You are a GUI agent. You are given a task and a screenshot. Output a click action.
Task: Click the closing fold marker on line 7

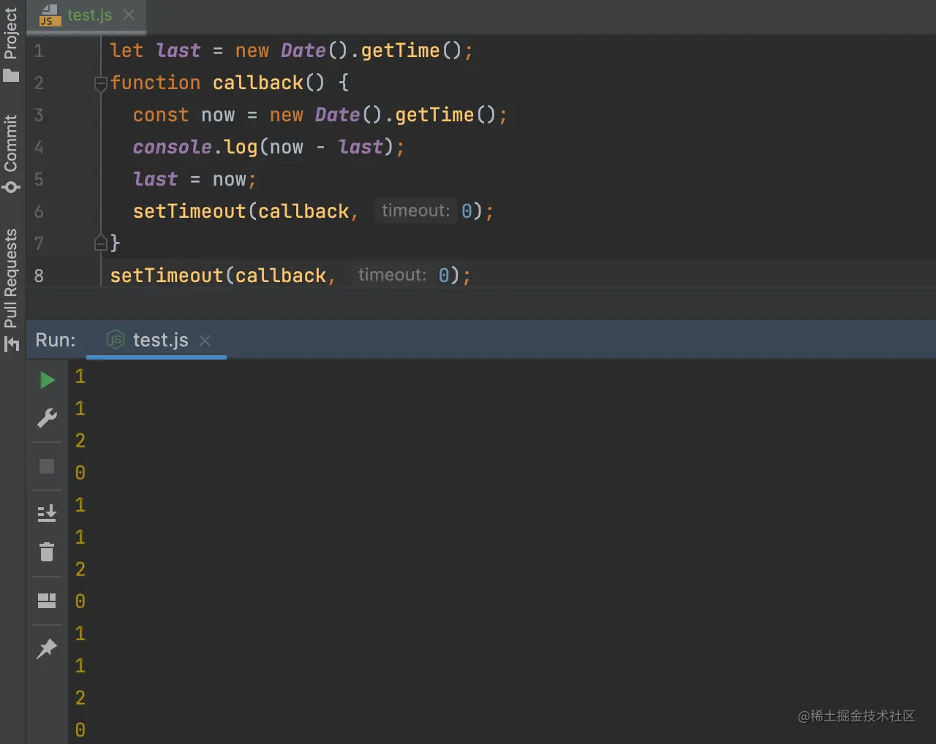click(x=101, y=242)
